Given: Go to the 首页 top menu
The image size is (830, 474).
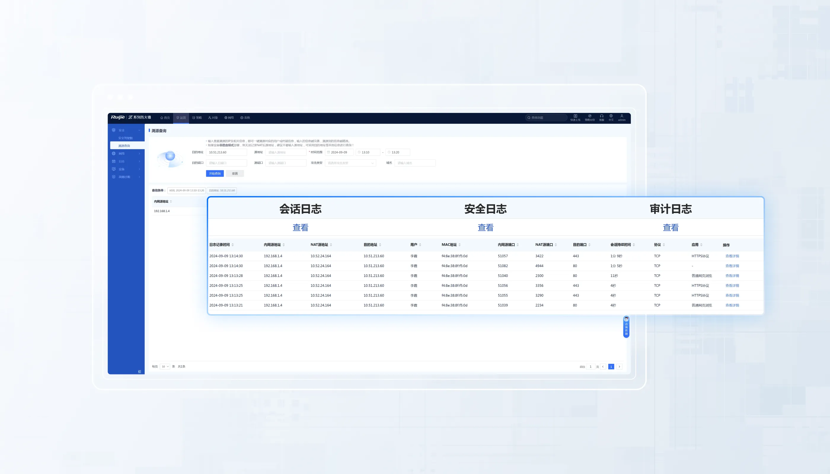Looking at the screenshot, I should point(165,118).
